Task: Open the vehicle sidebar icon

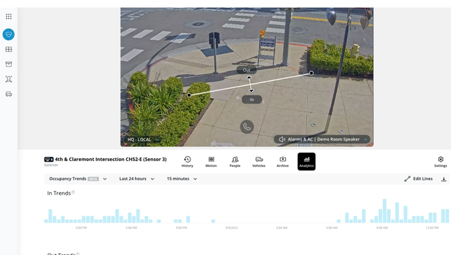Action: pos(8,94)
